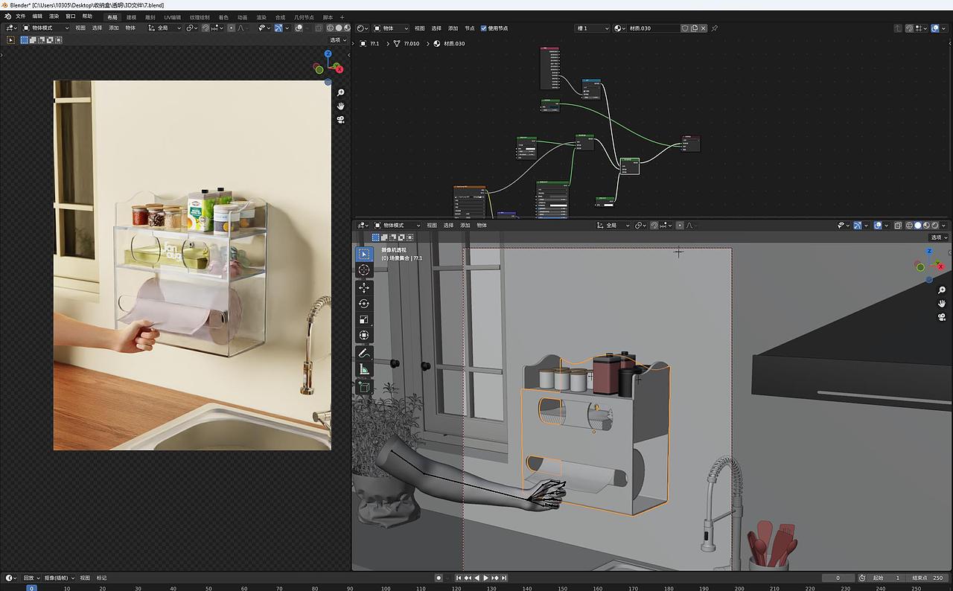
Task: Select the Add Cube tool in lower viewport
Action: click(x=364, y=387)
